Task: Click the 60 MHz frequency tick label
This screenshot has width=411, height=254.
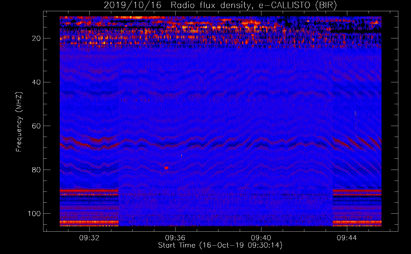Action: click(x=36, y=126)
